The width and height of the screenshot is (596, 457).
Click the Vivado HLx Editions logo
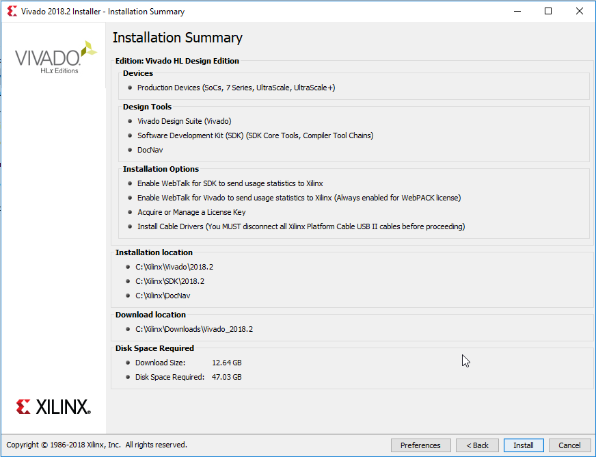point(56,57)
